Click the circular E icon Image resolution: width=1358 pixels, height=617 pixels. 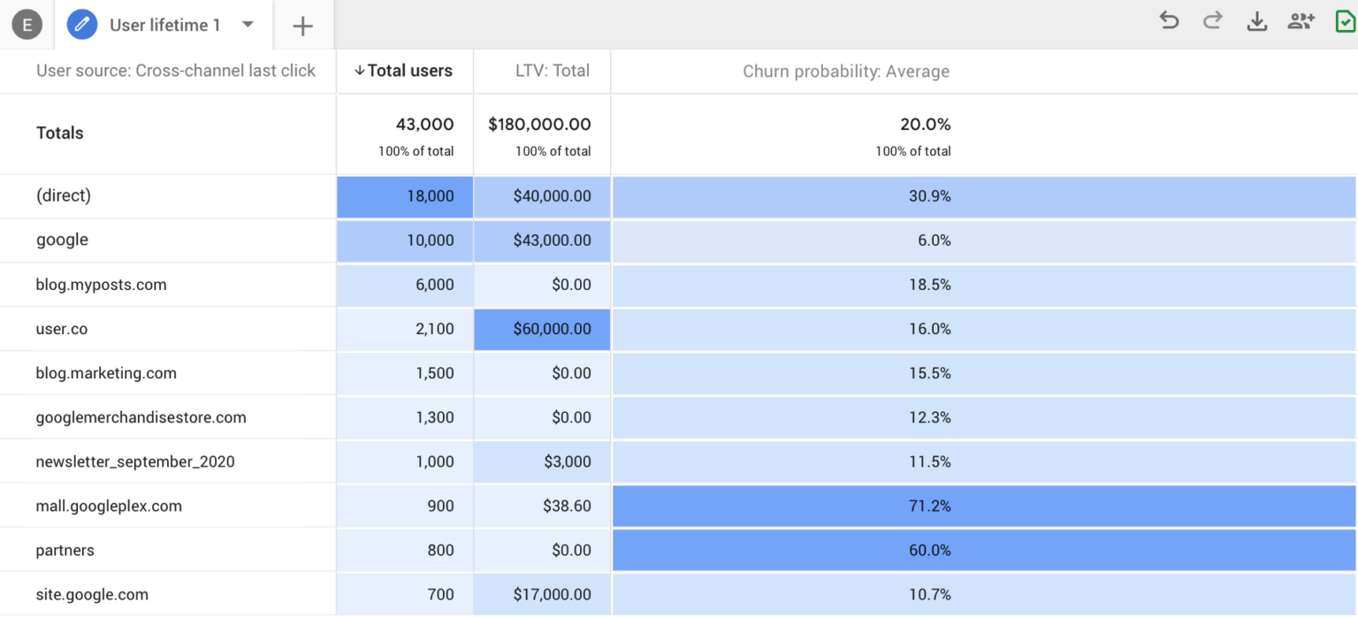(x=27, y=25)
